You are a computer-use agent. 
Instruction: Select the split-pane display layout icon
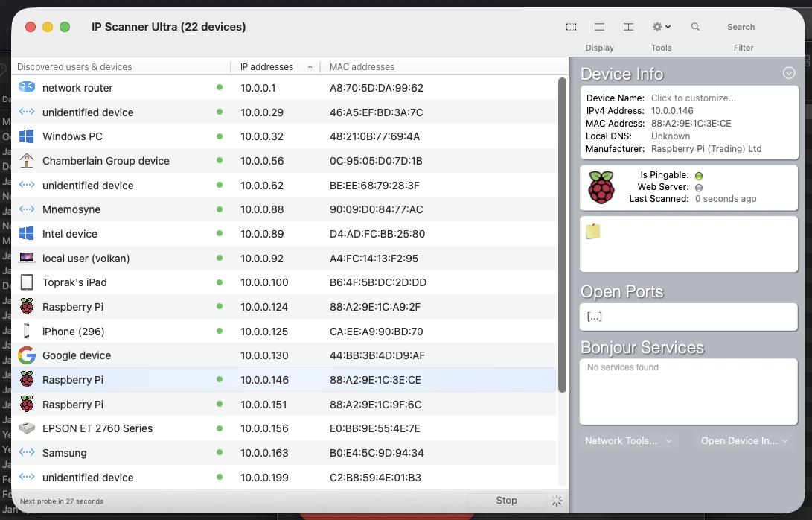[628, 26]
